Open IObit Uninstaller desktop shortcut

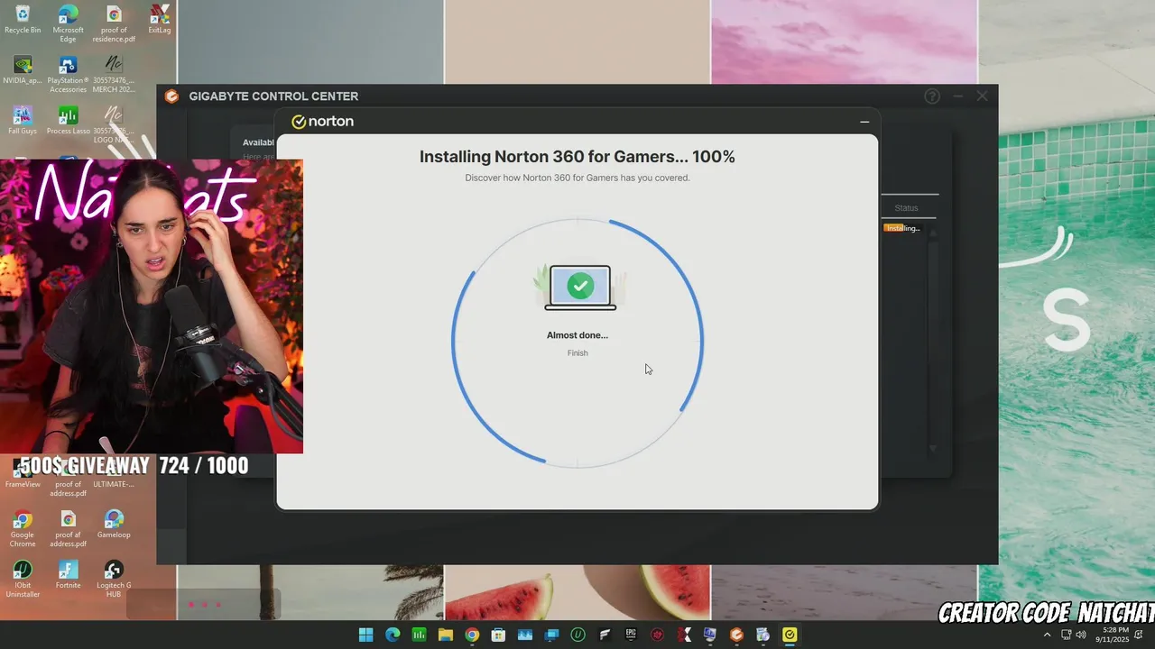23,579
